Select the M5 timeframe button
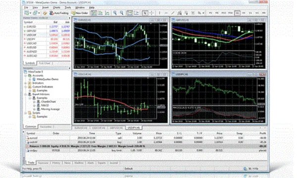Viewport: 297px width, 178px height. click(x=217, y=13)
